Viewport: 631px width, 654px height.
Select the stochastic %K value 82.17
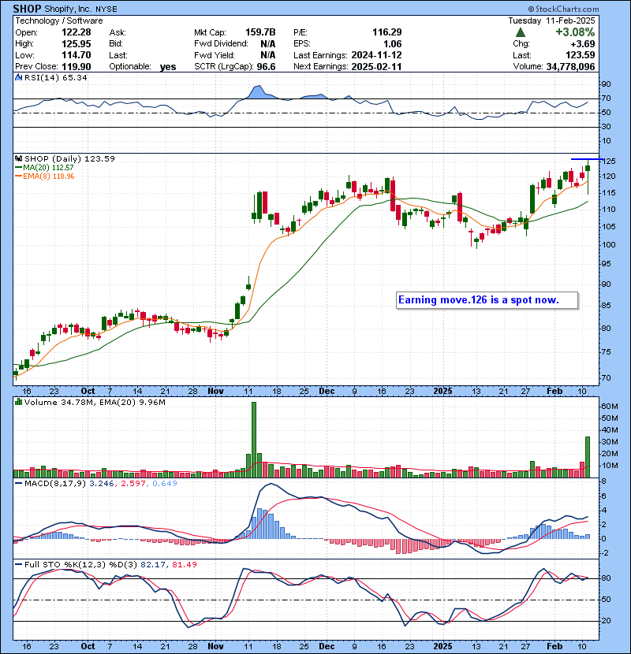153,564
